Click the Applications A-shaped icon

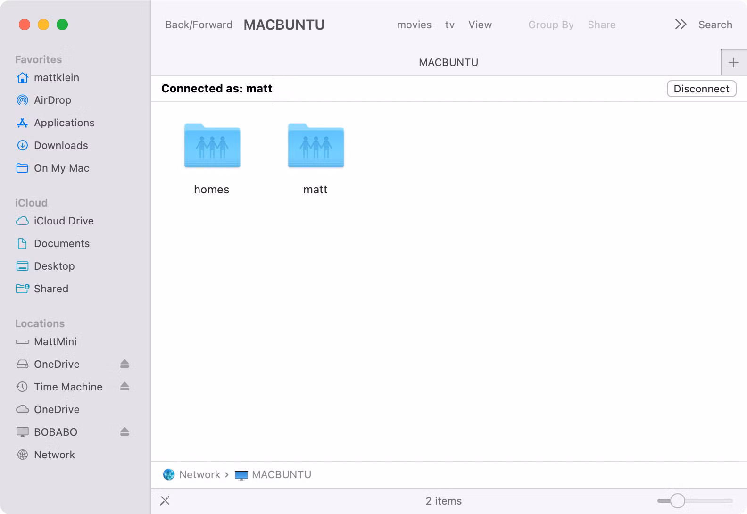coord(22,123)
